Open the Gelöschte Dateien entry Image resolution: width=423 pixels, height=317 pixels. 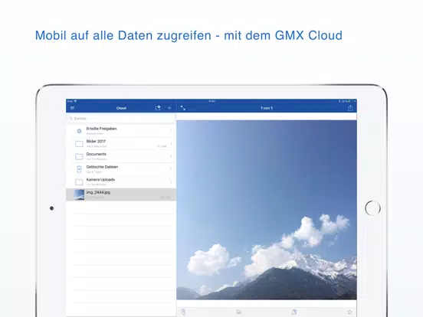[121, 169]
